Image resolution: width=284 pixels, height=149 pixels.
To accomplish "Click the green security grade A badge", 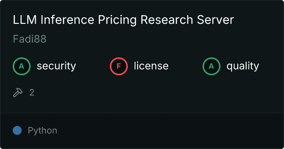I will pos(22,66).
